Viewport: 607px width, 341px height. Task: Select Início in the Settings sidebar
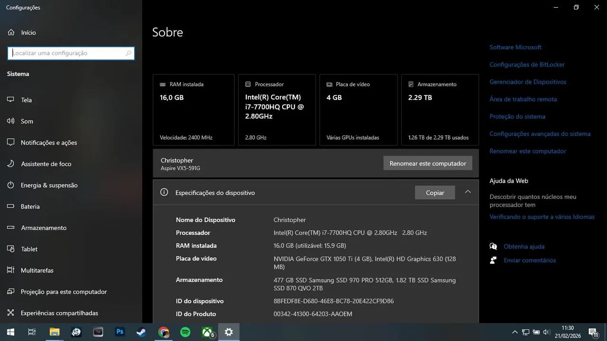[x=28, y=32]
